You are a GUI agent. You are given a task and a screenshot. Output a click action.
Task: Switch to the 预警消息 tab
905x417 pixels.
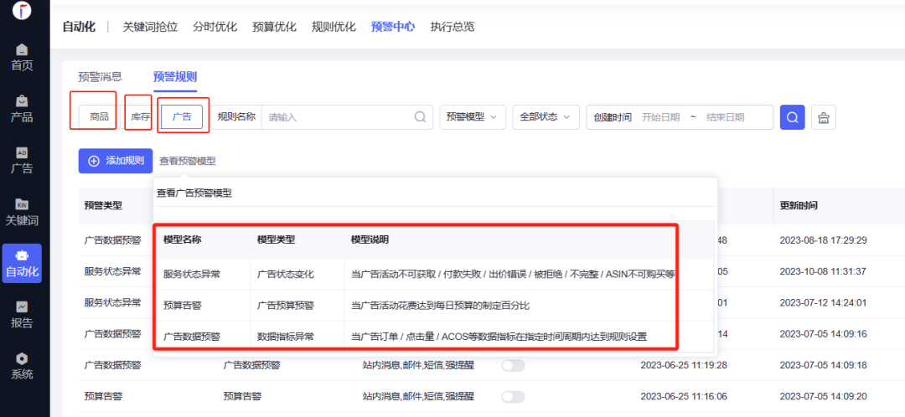106,76
